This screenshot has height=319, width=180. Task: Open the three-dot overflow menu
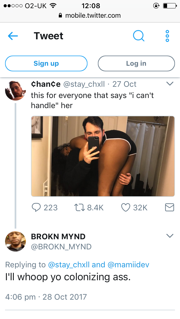coord(167,36)
